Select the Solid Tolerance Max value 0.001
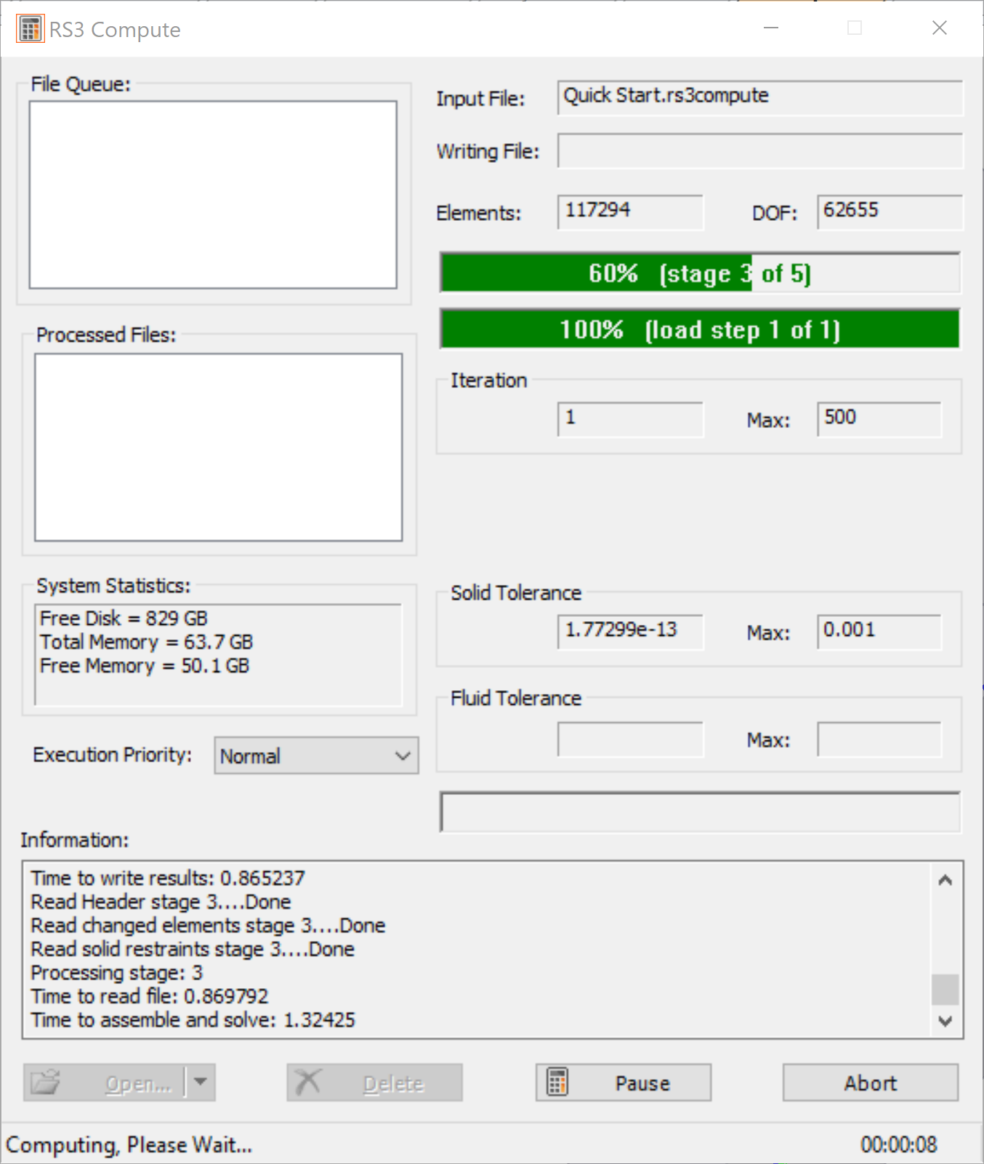This screenshot has width=984, height=1164. point(879,631)
